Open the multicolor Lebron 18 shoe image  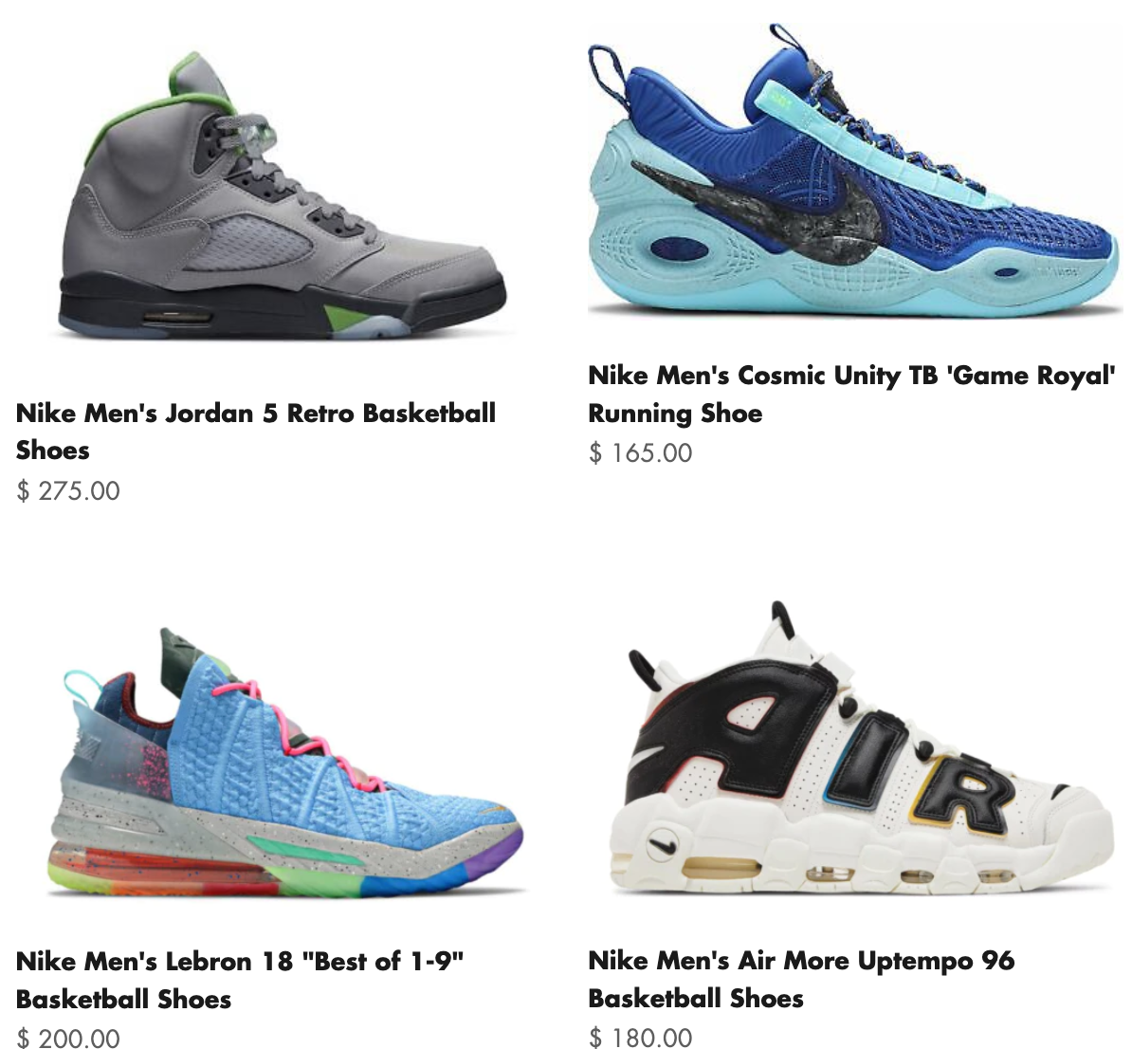click(x=285, y=763)
